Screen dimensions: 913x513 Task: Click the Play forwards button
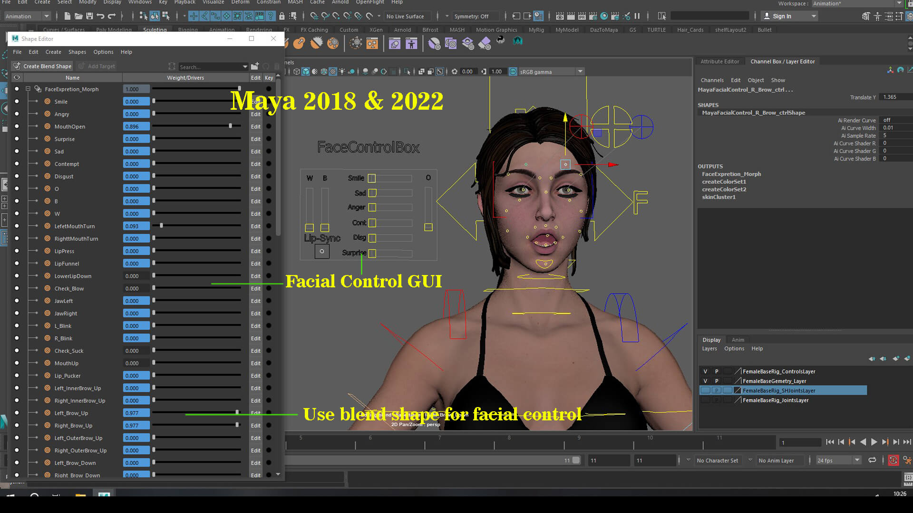[874, 442]
